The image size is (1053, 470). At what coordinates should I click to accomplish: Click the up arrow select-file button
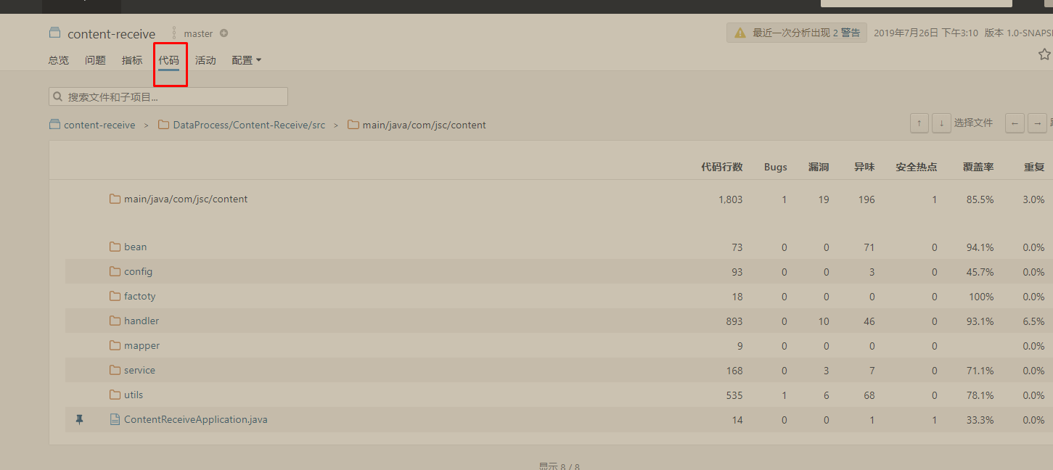coord(919,123)
